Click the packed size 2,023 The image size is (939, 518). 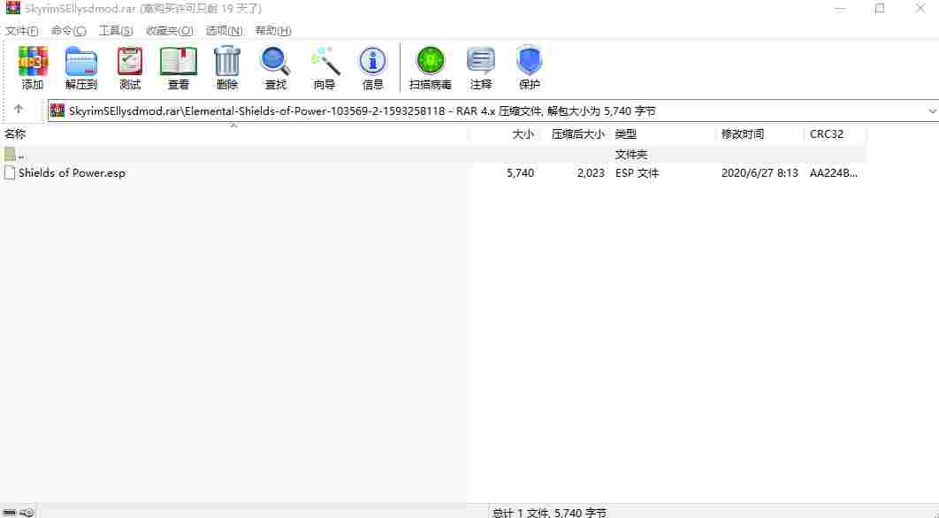(x=591, y=173)
